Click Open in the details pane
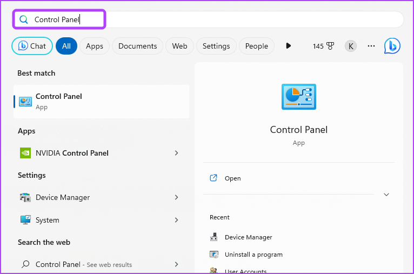 [x=232, y=178]
